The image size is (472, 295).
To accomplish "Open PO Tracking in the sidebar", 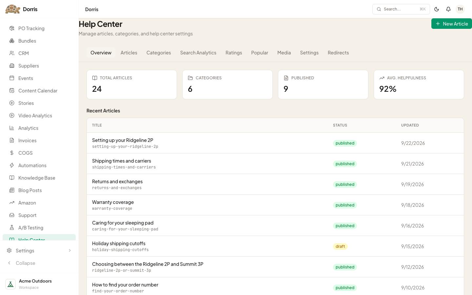I will coord(39,28).
